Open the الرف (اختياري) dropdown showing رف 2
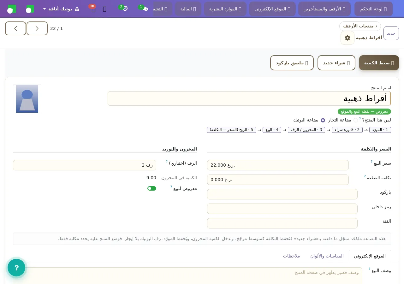Image resolution: width=404 pixels, height=284 pixels. tap(85, 165)
